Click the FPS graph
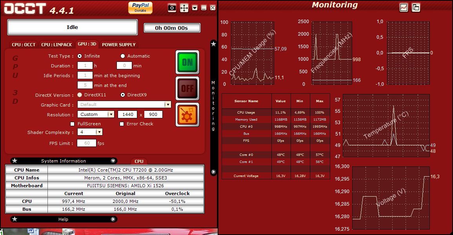Viewport: 453px width, 235px height. (x=409, y=53)
